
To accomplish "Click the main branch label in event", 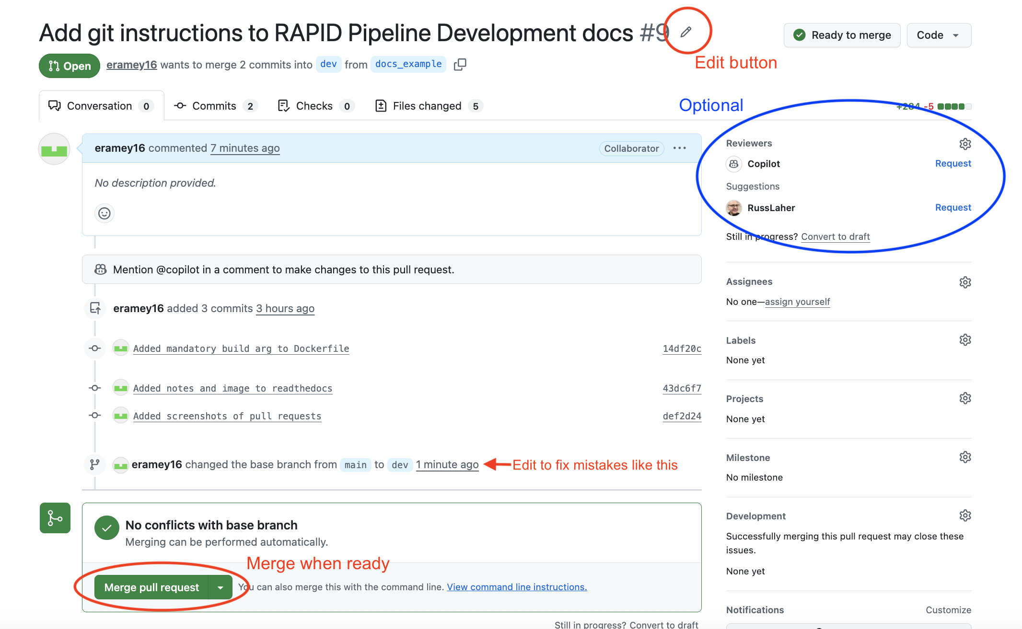I will [x=355, y=465].
